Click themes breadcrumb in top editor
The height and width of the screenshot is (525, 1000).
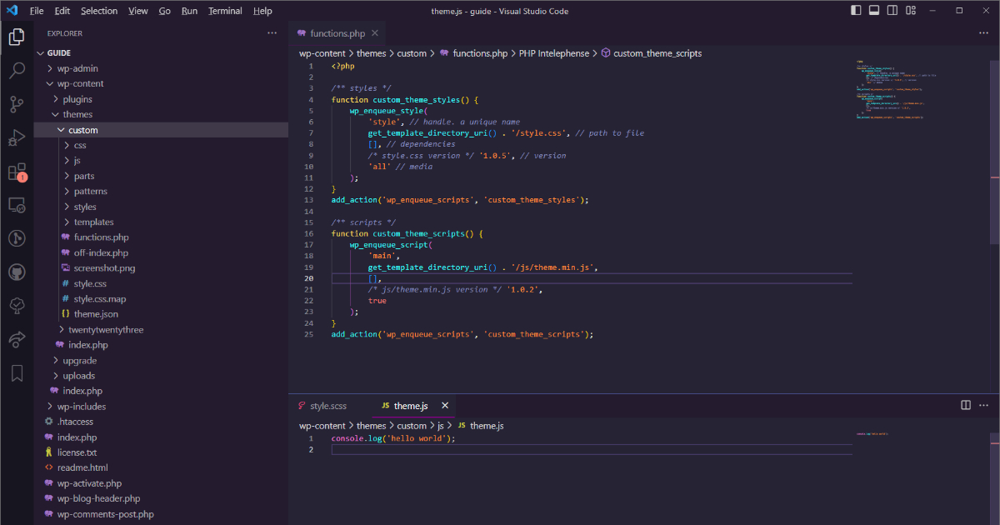coord(371,53)
